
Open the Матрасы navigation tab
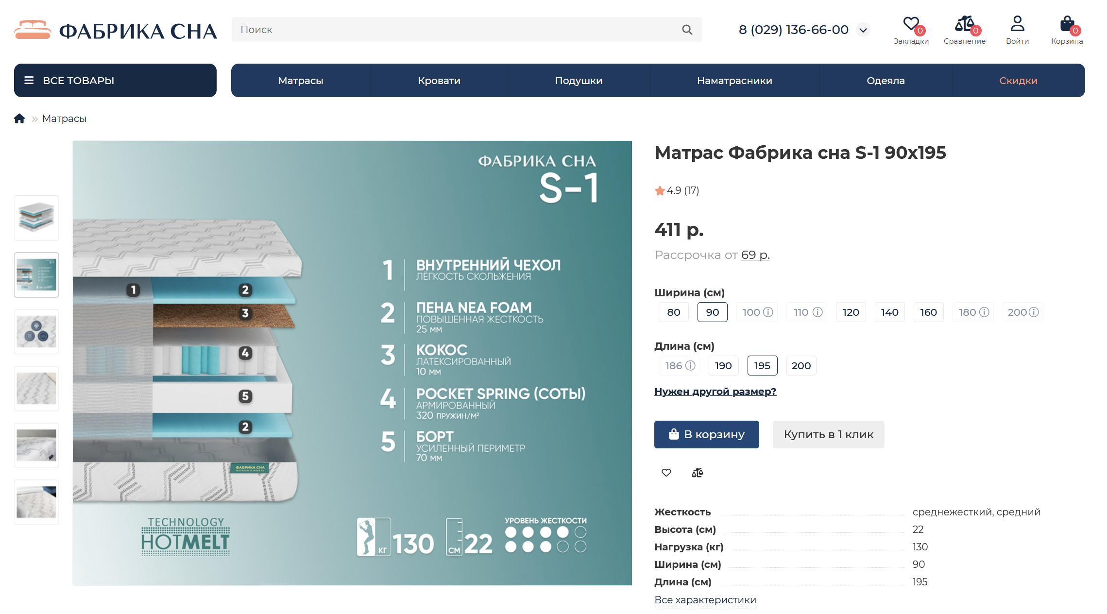point(301,81)
